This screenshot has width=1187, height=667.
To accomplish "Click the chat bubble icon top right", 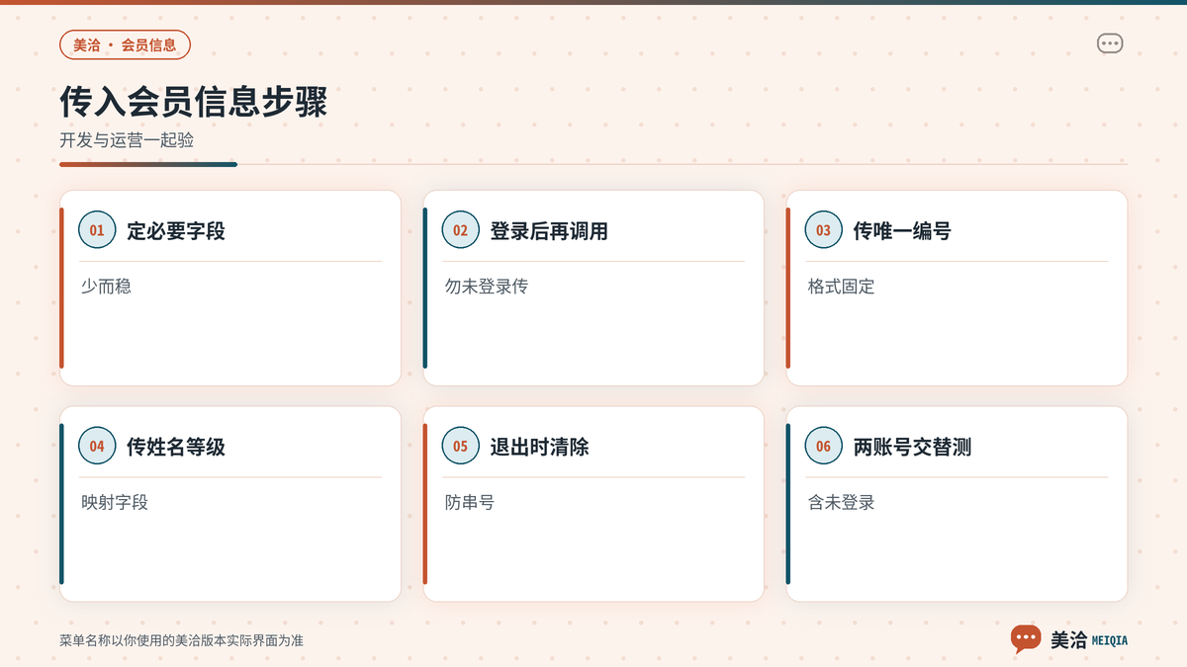I will pyautogui.click(x=1110, y=43).
